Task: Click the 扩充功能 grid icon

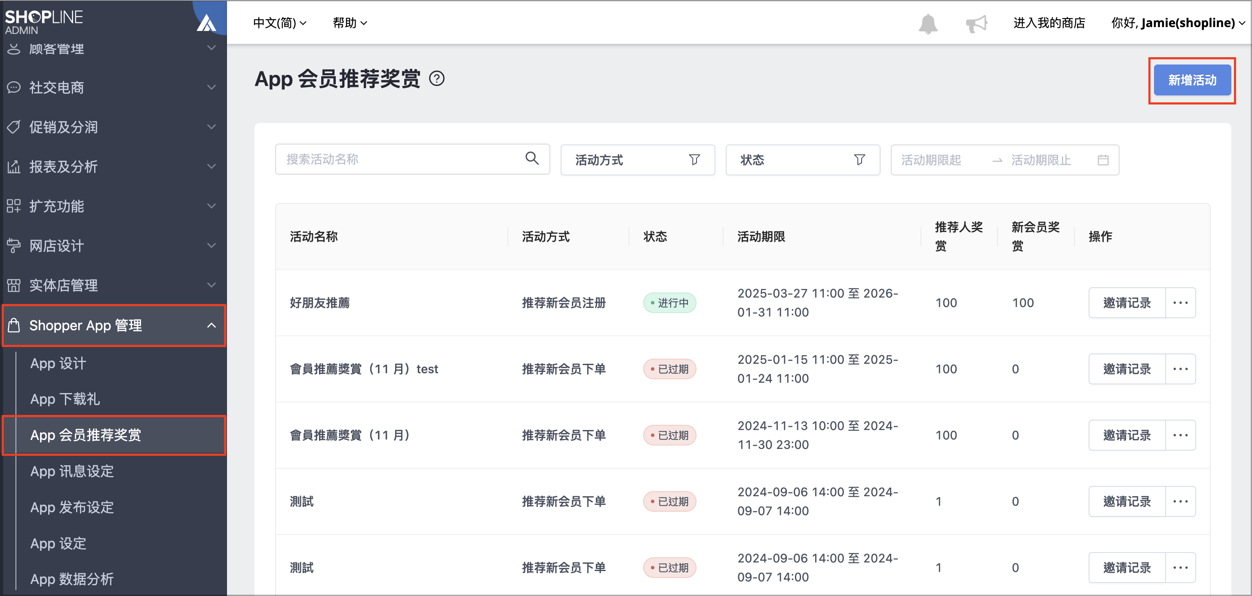Action: (x=14, y=206)
